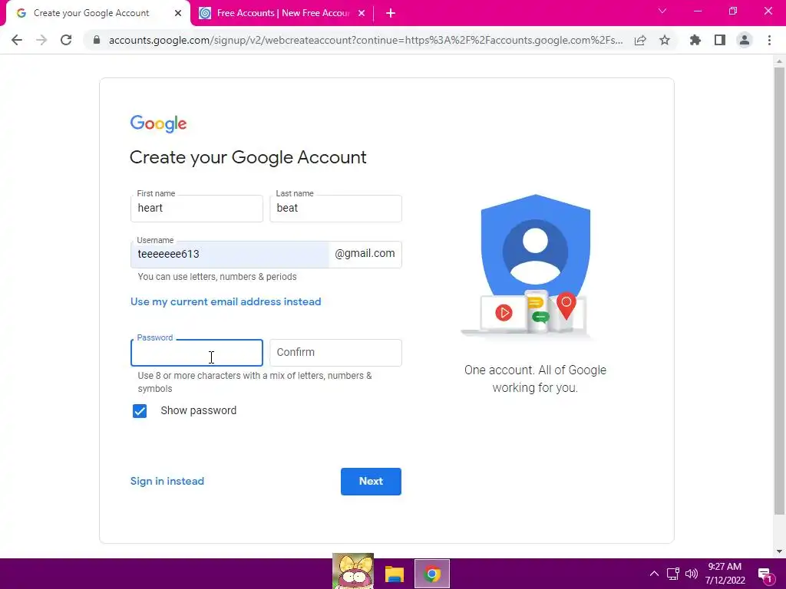Click the "One account. All of Google" text

click(535, 370)
